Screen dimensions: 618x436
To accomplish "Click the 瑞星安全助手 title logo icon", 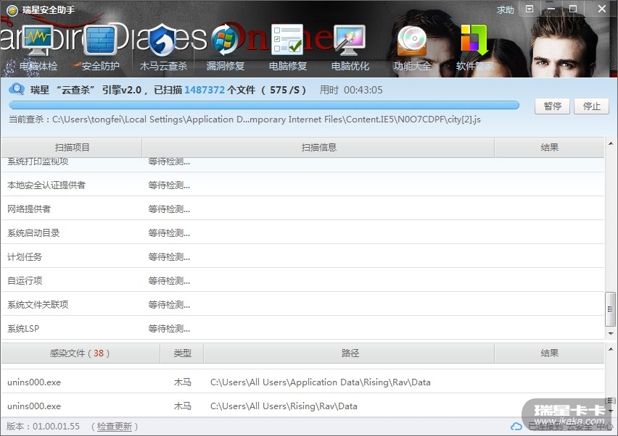I will click(x=12, y=10).
